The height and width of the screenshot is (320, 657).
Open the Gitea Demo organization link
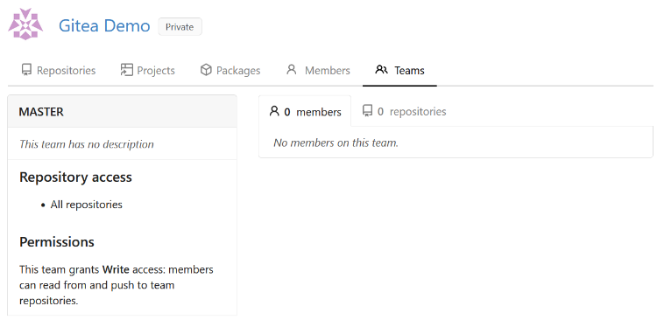(104, 26)
